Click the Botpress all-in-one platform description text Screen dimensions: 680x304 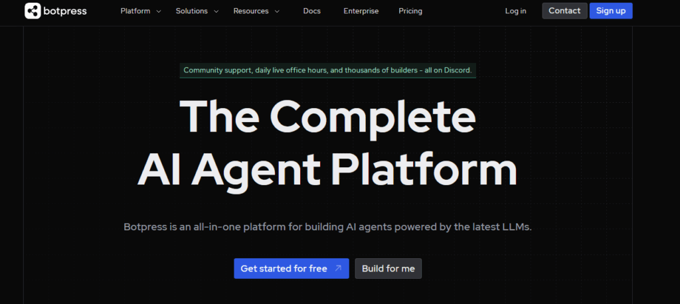[327, 227]
